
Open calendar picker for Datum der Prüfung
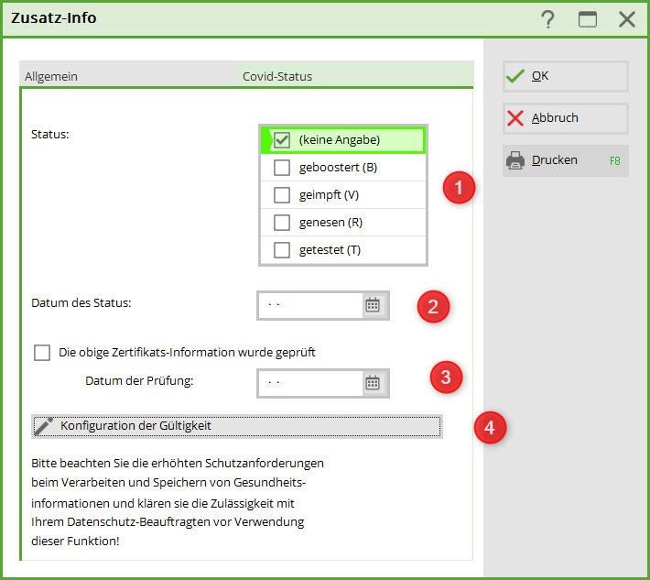pyautogui.click(x=373, y=383)
